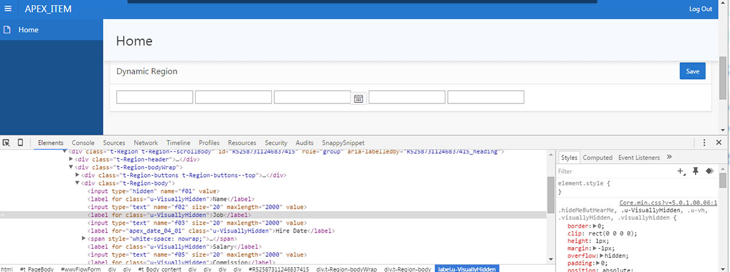The image size is (730, 272).
Task: Open the hamburger navigation menu
Action: pyautogui.click(x=7, y=9)
